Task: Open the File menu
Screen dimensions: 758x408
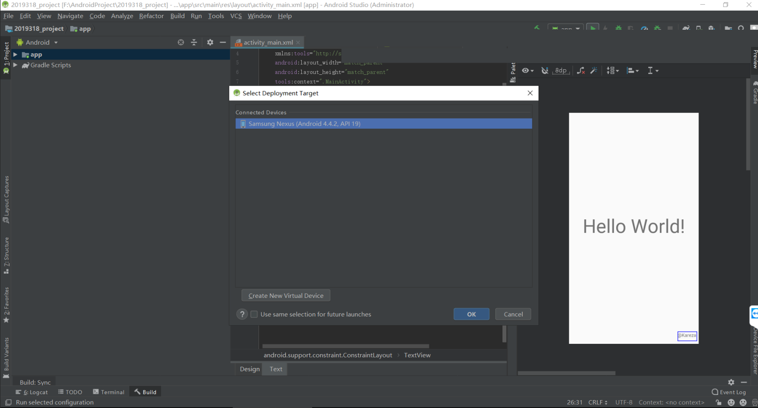Action: (x=8, y=16)
